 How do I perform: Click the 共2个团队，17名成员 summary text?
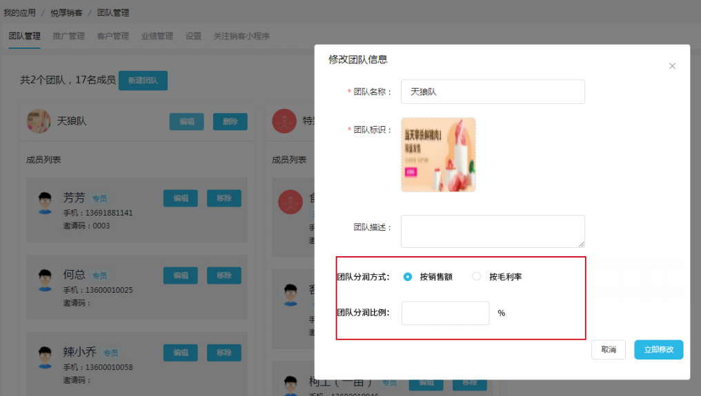point(68,80)
